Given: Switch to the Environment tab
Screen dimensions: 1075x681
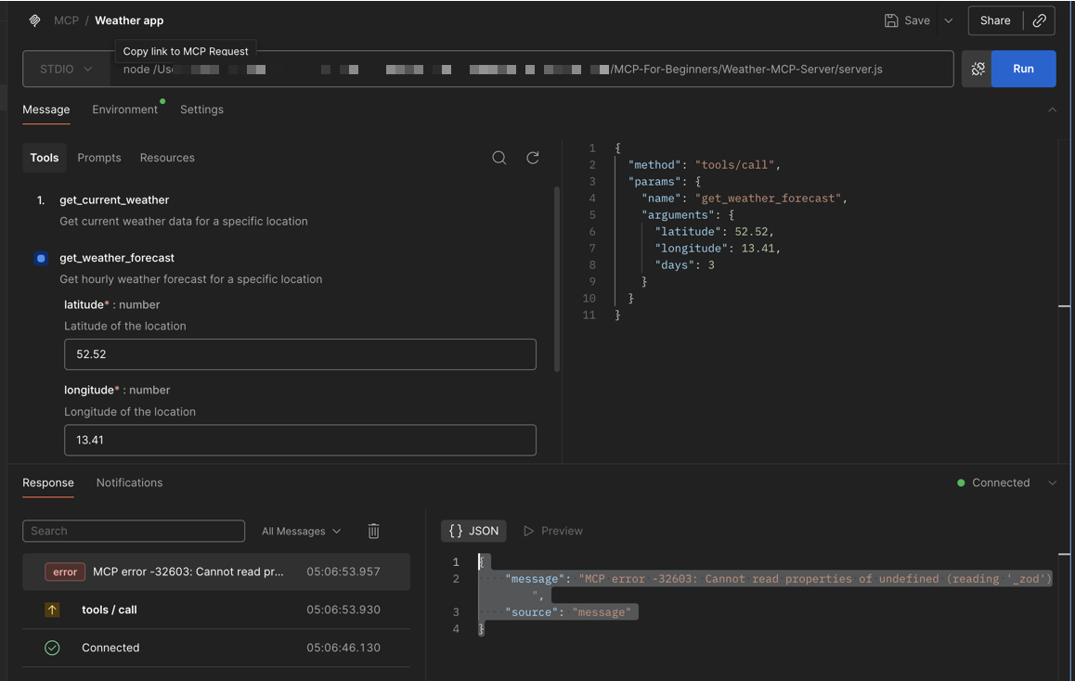Looking at the screenshot, I should click(x=124, y=109).
